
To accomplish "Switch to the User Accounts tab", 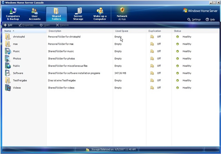I will (35, 14).
